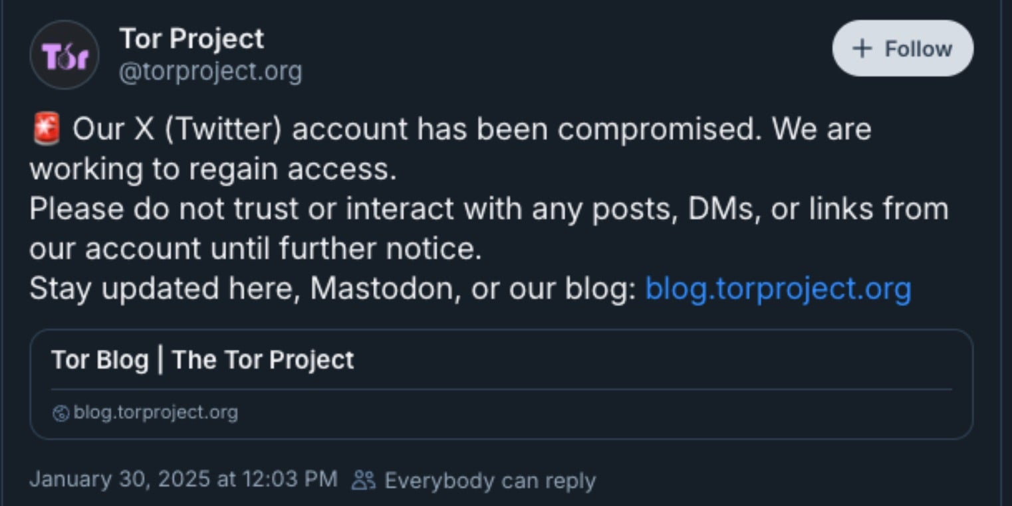This screenshot has width=1012, height=506.
Task: Click the "Please do not trust" line
Action: tap(489, 209)
